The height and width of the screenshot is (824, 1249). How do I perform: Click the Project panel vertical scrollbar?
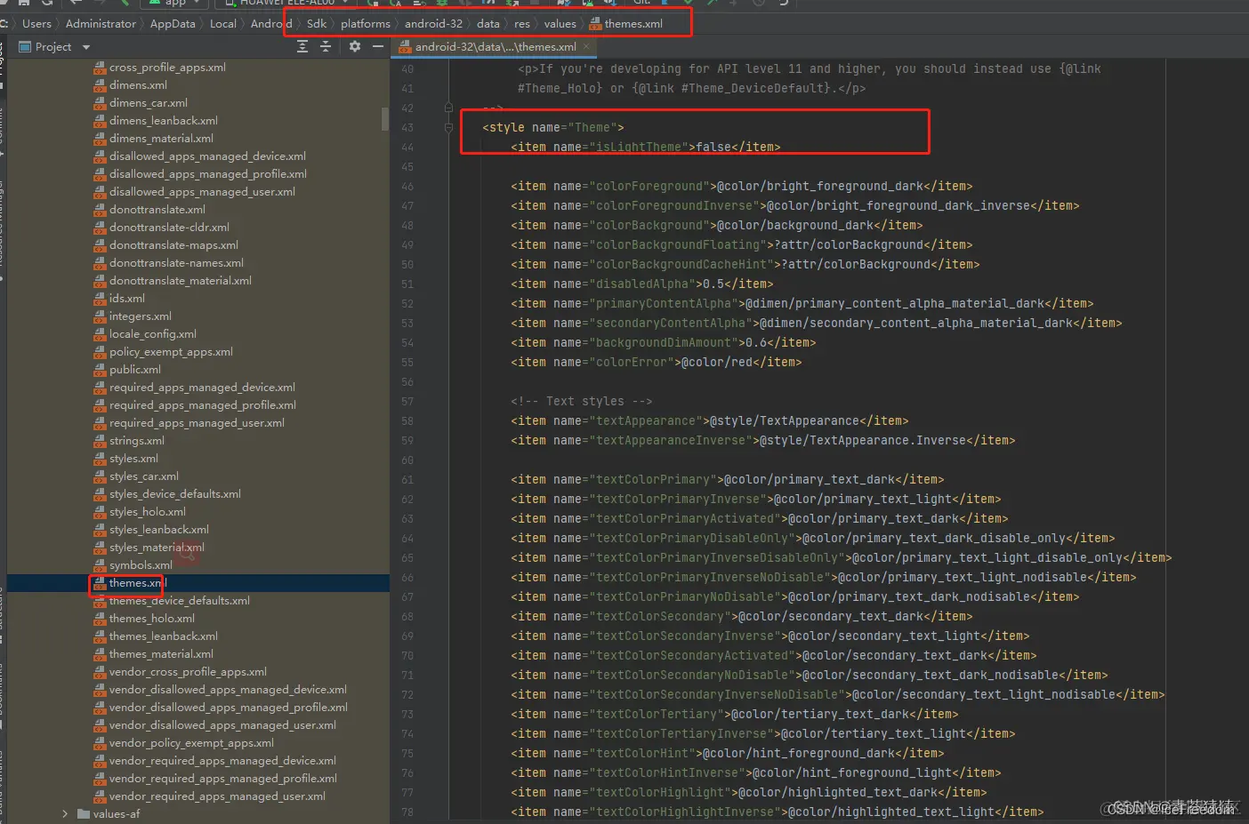tap(385, 119)
